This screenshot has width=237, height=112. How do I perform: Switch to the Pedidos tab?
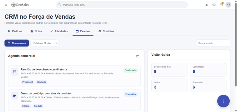[15, 31]
